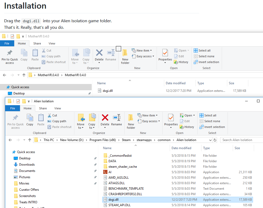Switch to View tab in MotherVR window
The height and width of the screenshot is (208, 263).
click(52, 43)
